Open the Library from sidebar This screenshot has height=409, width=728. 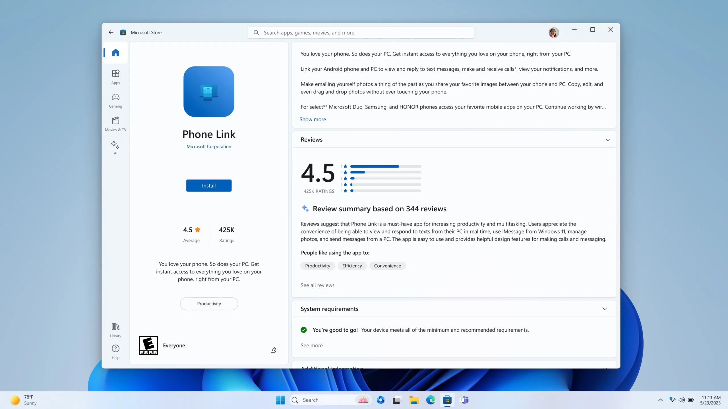(x=115, y=329)
